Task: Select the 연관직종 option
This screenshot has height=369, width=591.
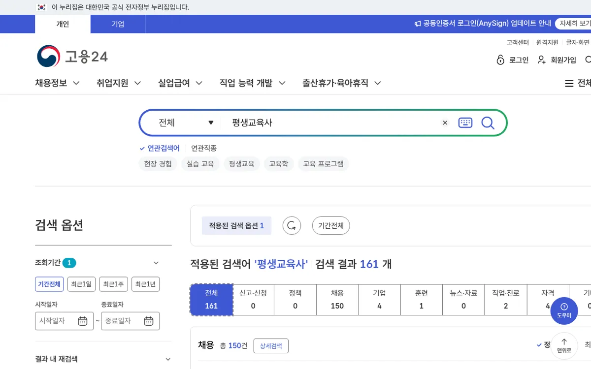Action: tap(204, 148)
